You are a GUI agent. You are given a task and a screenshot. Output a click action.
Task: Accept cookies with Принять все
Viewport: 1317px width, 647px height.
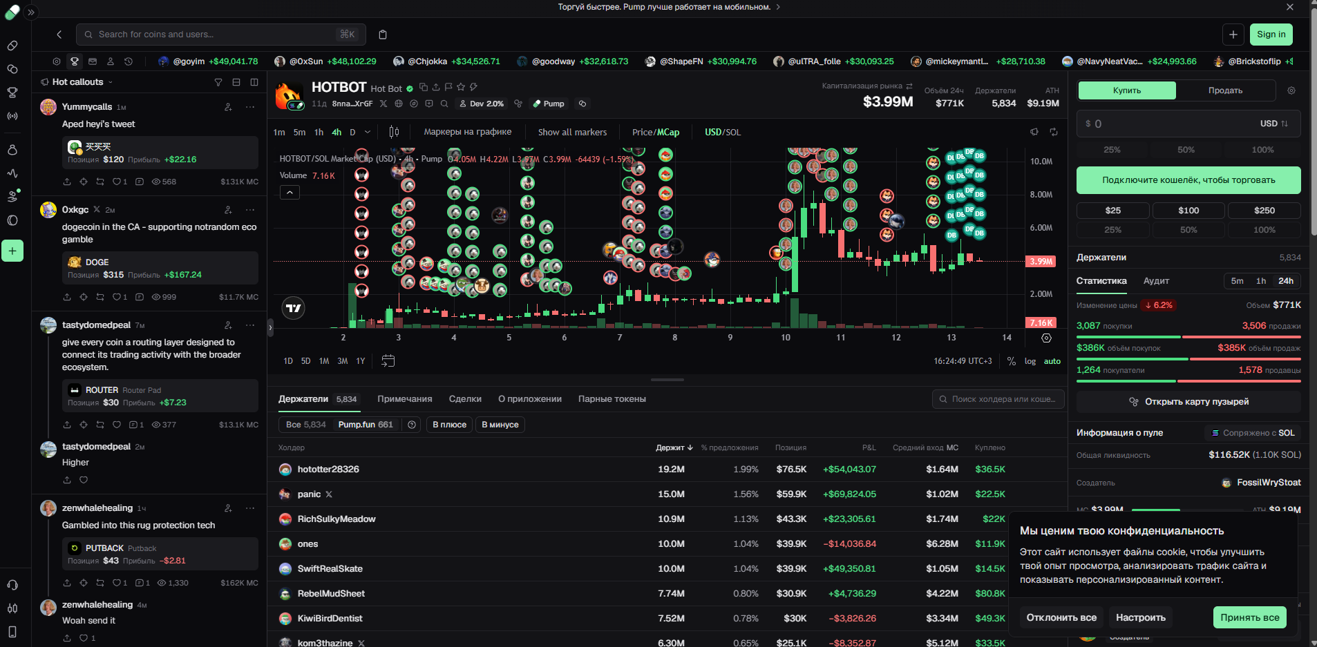coord(1250,617)
